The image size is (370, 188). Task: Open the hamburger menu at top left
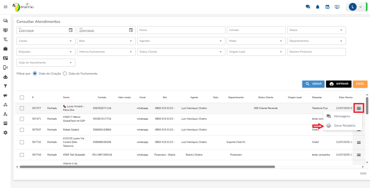click(5, 7)
